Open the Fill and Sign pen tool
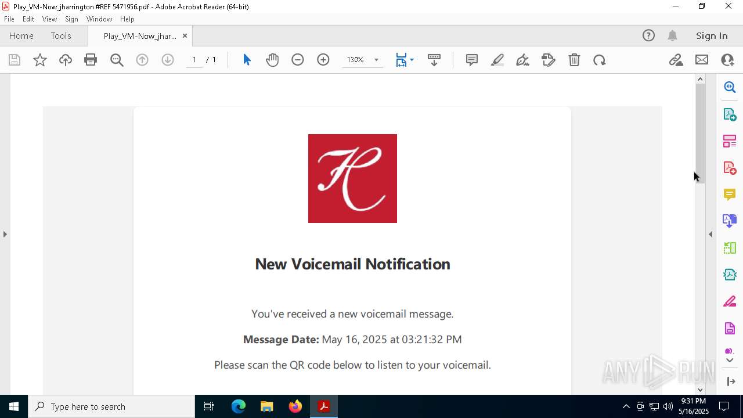Screen dimensions: 743x418 (x=523, y=60)
